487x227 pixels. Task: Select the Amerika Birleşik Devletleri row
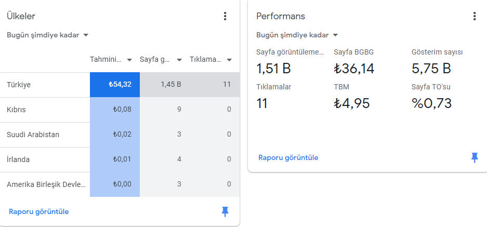click(120, 184)
